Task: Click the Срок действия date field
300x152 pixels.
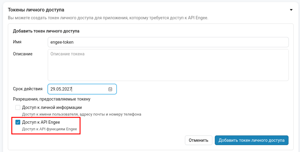Action: point(82,89)
